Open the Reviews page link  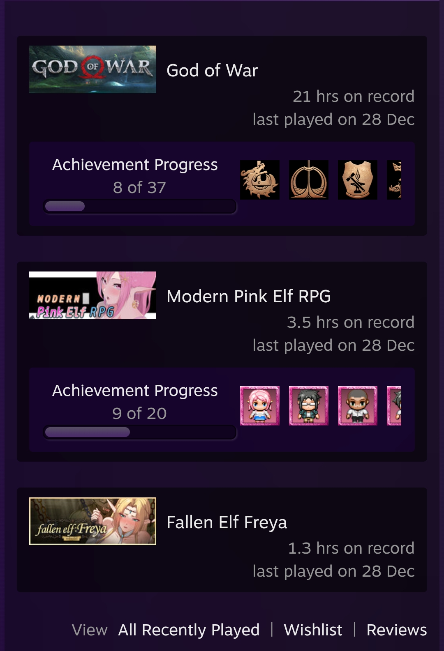(x=397, y=630)
